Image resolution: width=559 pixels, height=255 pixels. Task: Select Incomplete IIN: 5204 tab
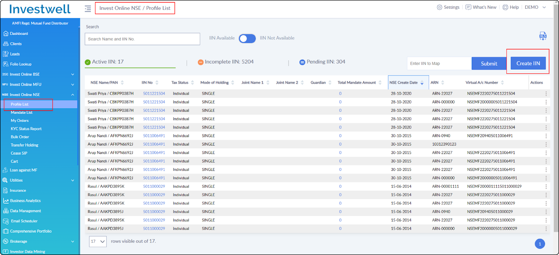226,62
